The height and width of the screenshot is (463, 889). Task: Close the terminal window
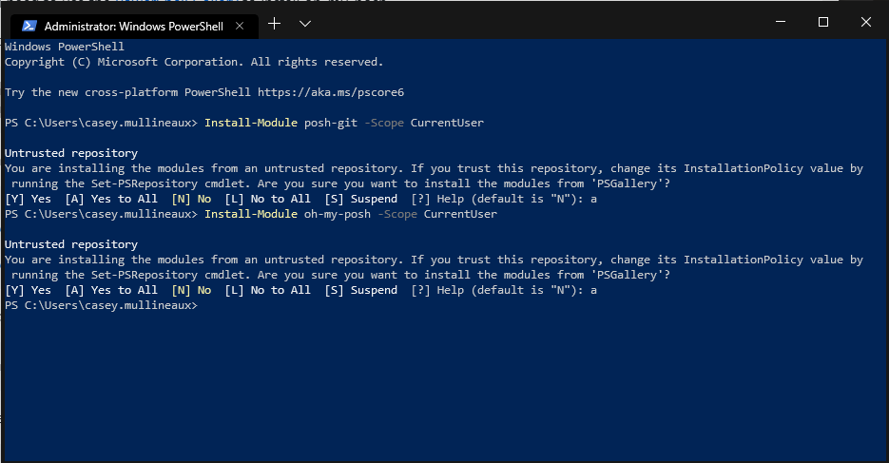click(x=866, y=22)
